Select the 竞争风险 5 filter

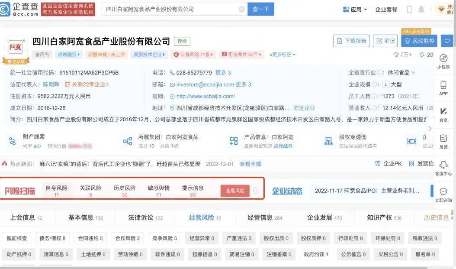coord(164,238)
